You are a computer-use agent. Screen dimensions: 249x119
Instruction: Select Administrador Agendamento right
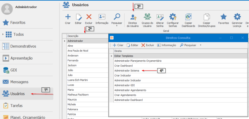pyautogui.click(x=181, y=90)
